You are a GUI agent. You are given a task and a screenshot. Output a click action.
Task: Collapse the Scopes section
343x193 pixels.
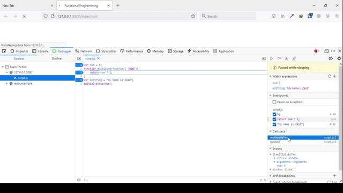point(270,149)
